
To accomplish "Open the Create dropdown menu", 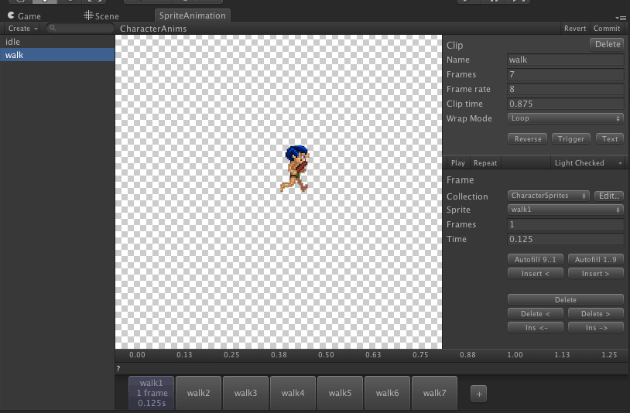I will tap(23, 29).
